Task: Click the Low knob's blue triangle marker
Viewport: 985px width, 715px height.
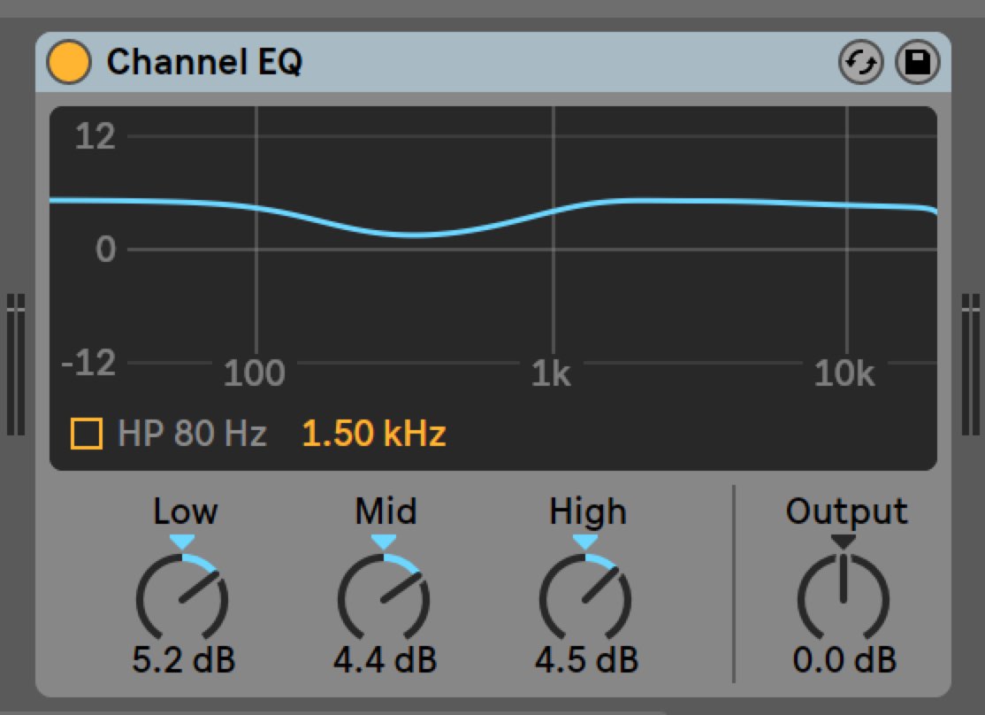Action: [182, 542]
